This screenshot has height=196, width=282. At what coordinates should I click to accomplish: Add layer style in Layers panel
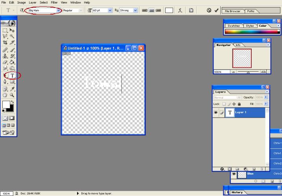pos(222,169)
